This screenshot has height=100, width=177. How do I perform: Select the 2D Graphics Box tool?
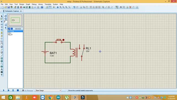tap(2, 58)
